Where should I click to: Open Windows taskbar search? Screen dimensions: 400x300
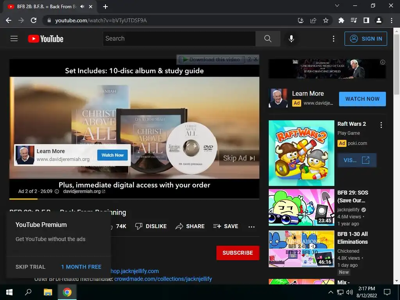click(x=28, y=292)
